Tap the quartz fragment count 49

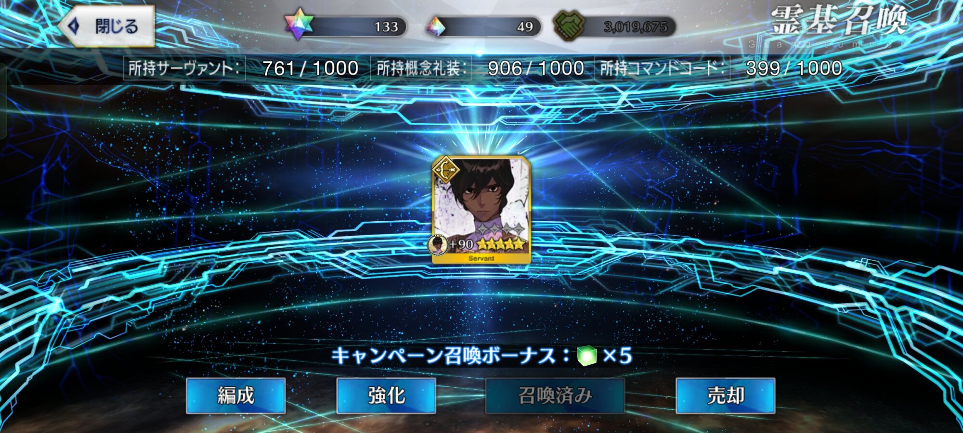coord(525,26)
